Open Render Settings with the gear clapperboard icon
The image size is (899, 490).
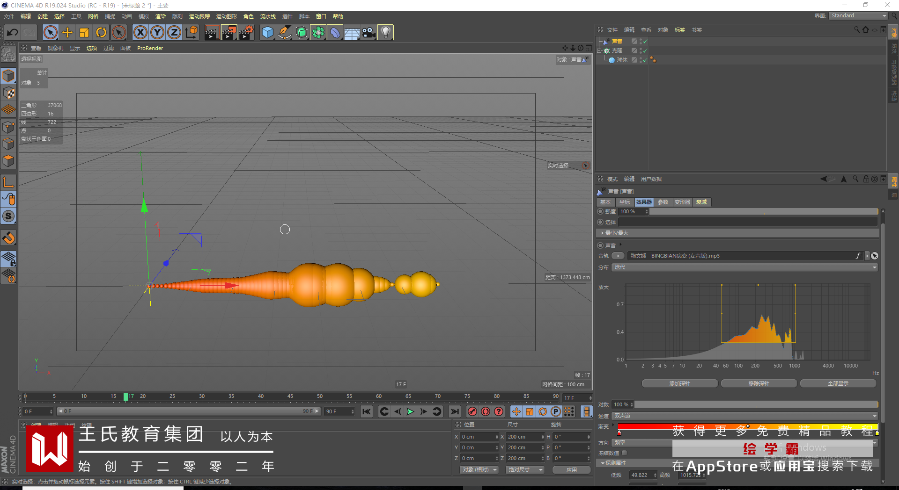(x=246, y=32)
